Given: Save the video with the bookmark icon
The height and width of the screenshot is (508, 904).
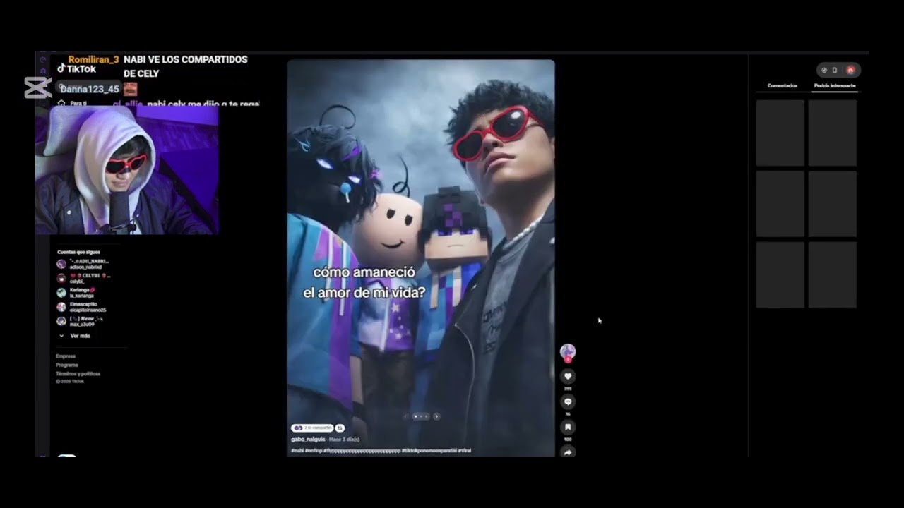Looking at the screenshot, I should tap(568, 427).
